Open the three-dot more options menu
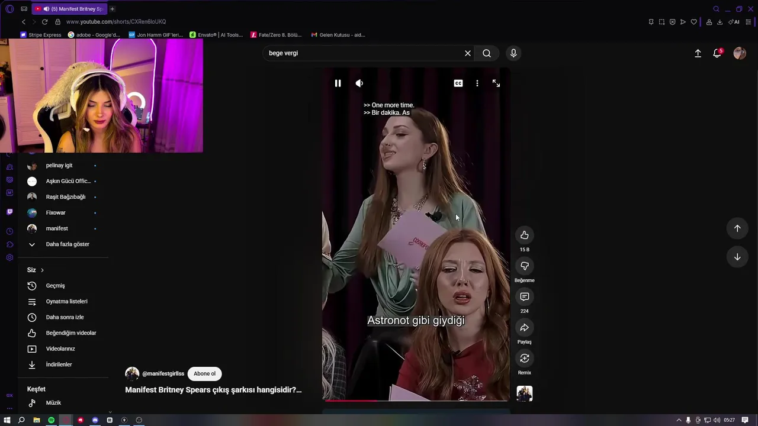Viewport: 758px width, 426px height. 477,83
